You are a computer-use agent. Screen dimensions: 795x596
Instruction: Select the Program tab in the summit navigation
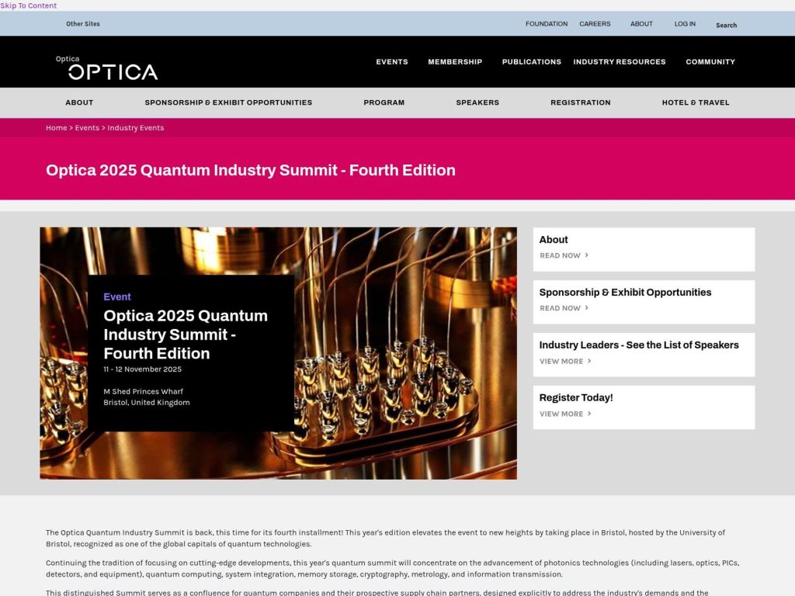pyautogui.click(x=384, y=102)
